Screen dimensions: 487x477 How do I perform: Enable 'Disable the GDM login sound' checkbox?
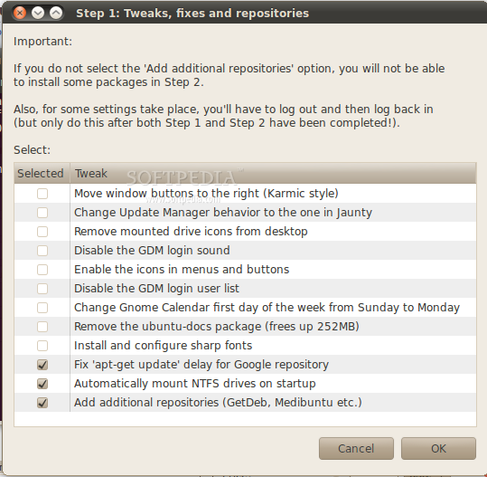42,251
